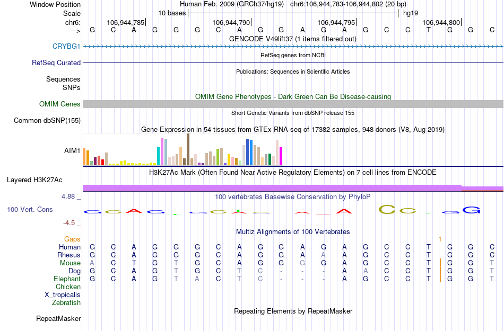Click the purple H3K27Ac signal bar
The width and height of the screenshot is (504, 331).
293,188
